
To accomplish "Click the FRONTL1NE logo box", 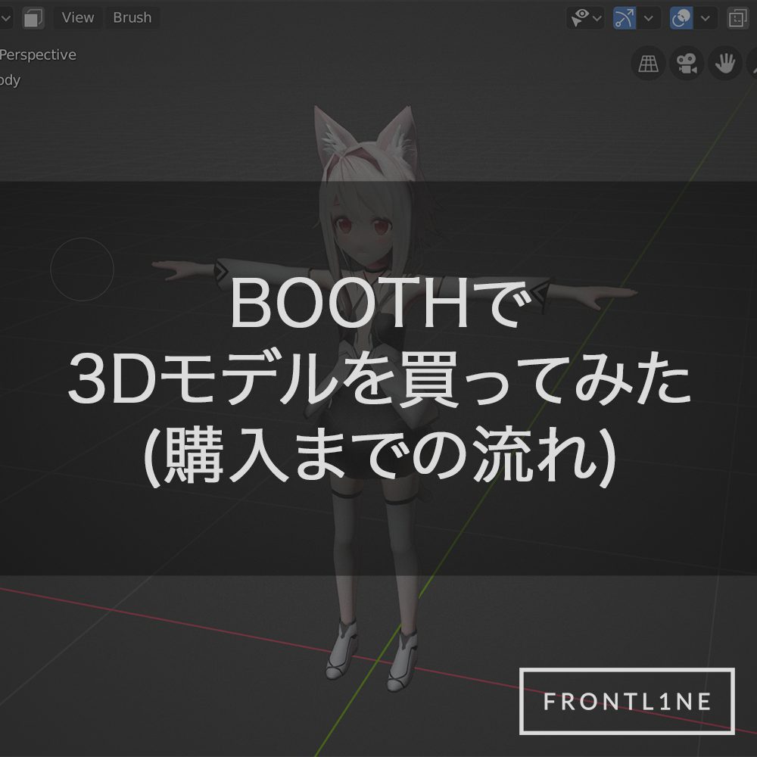I will click(627, 701).
